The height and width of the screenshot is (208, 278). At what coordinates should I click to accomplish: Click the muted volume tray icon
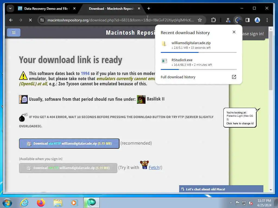click(251, 203)
